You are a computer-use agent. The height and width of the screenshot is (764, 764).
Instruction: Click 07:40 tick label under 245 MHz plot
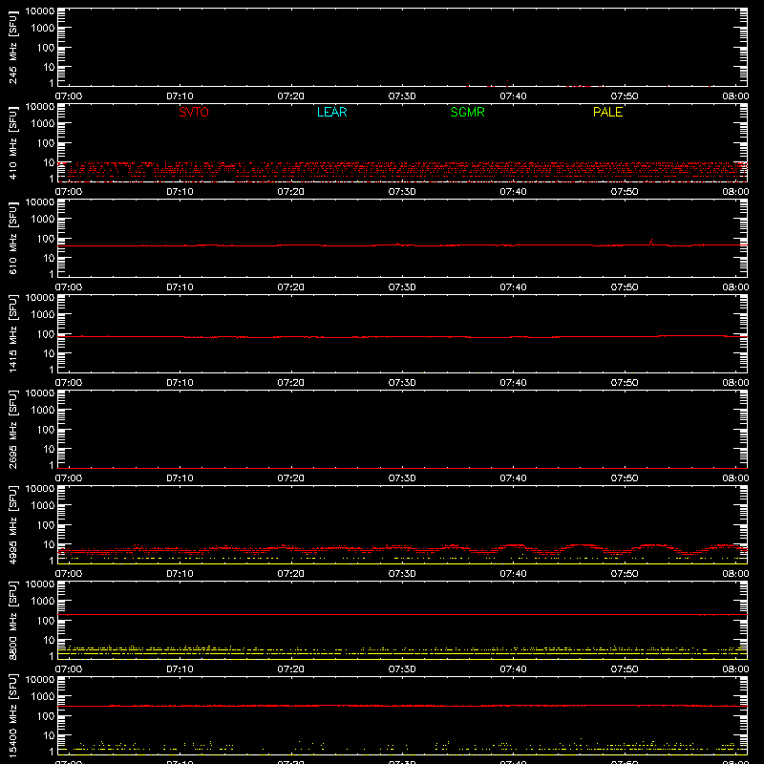(513, 96)
